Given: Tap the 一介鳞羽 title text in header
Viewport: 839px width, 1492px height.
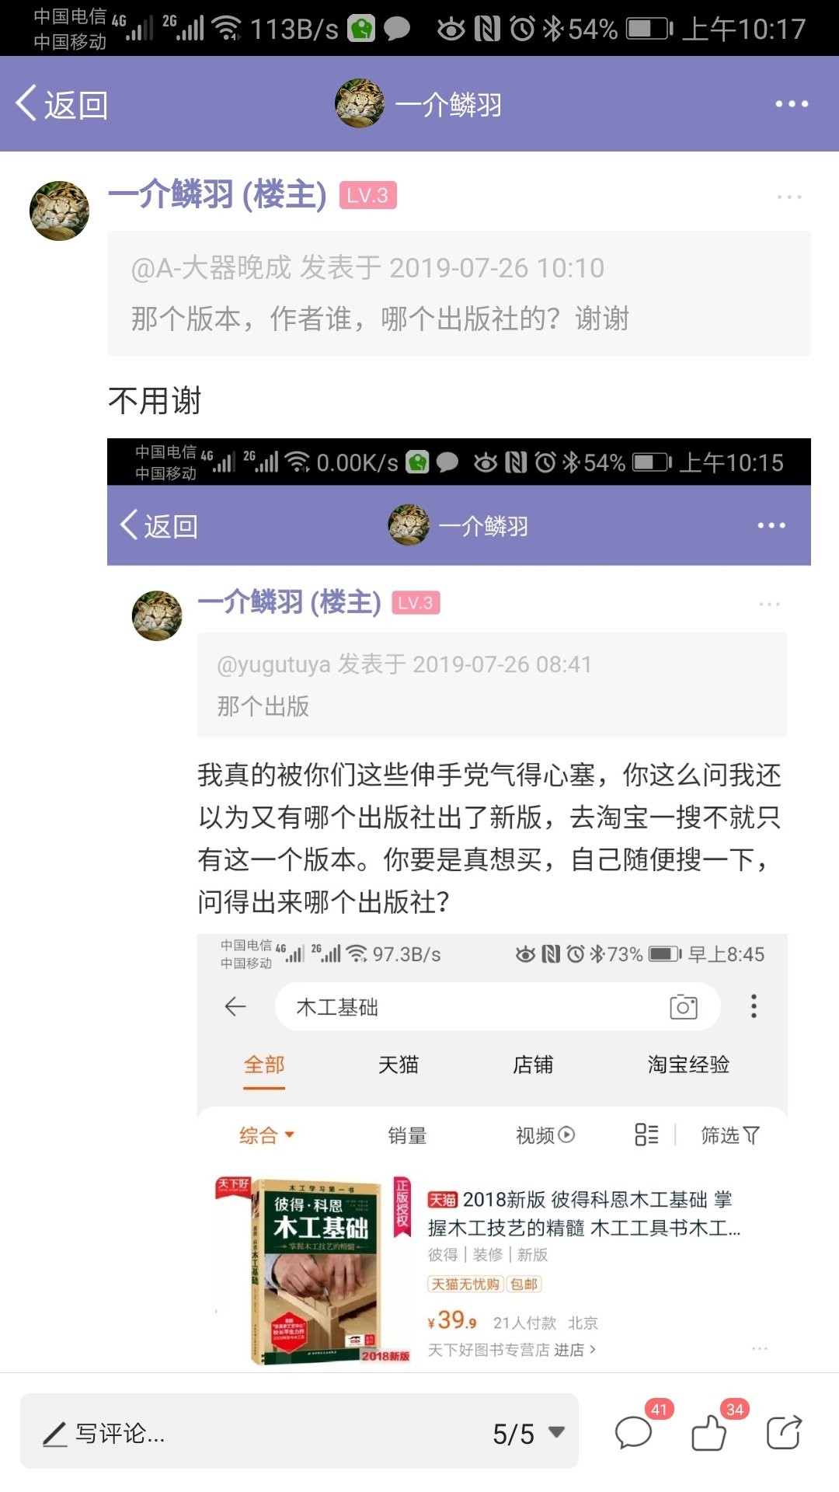Looking at the screenshot, I should click(x=448, y=104).
